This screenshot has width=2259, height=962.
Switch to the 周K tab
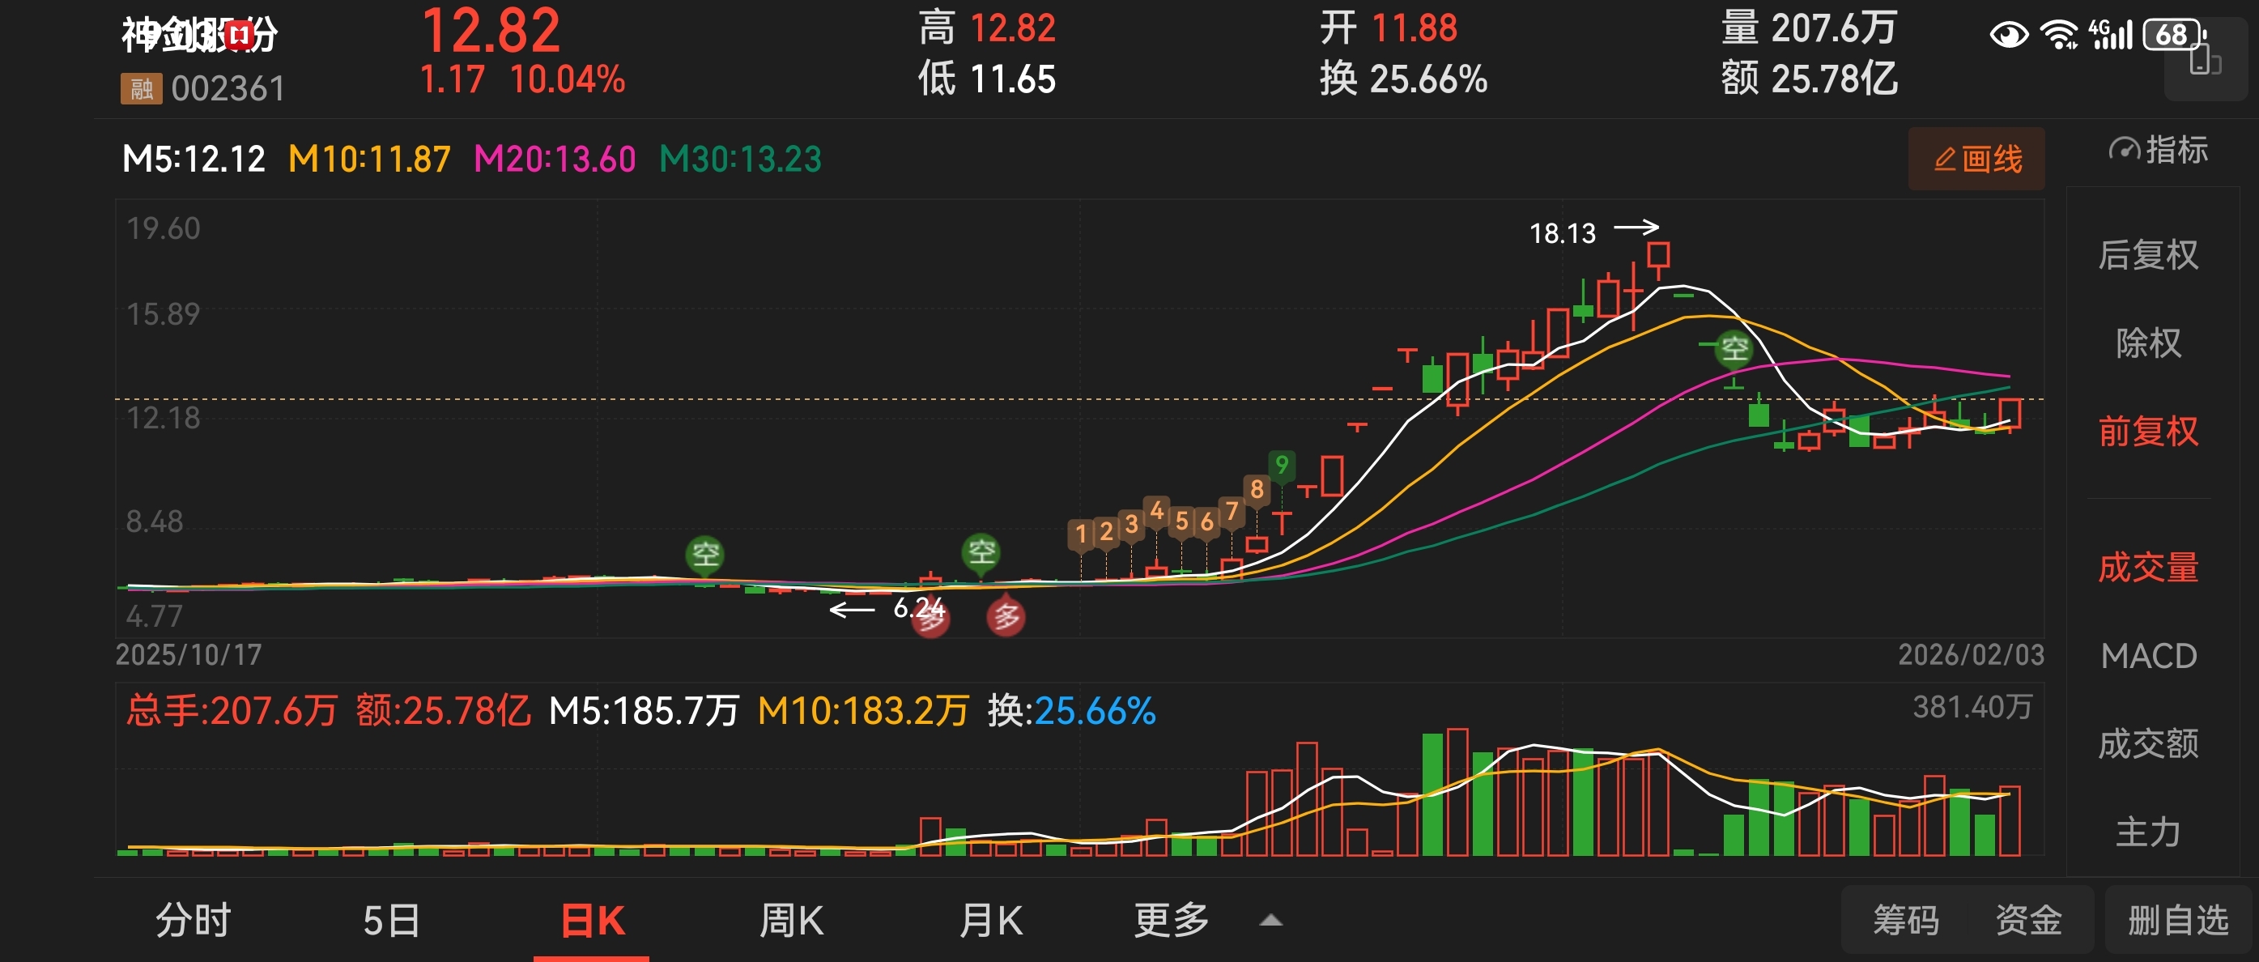coord(790,921)
